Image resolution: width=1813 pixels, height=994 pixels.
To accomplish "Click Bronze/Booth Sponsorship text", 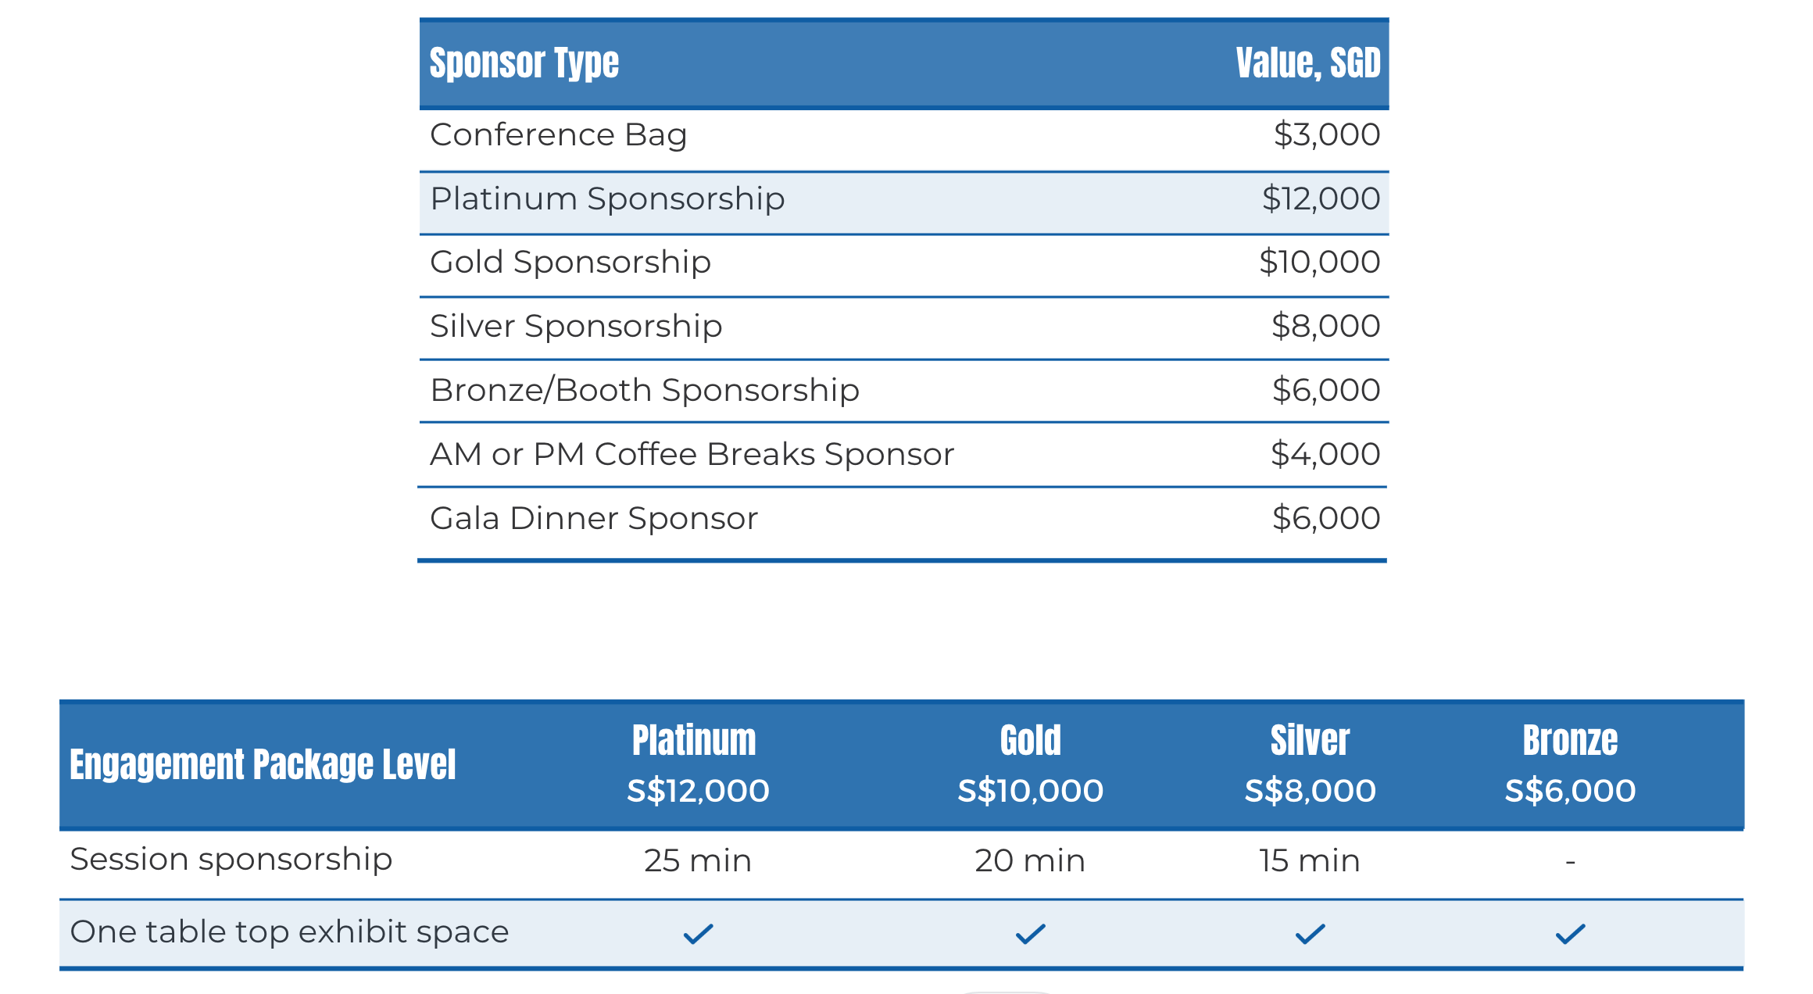I will [645, 390].
